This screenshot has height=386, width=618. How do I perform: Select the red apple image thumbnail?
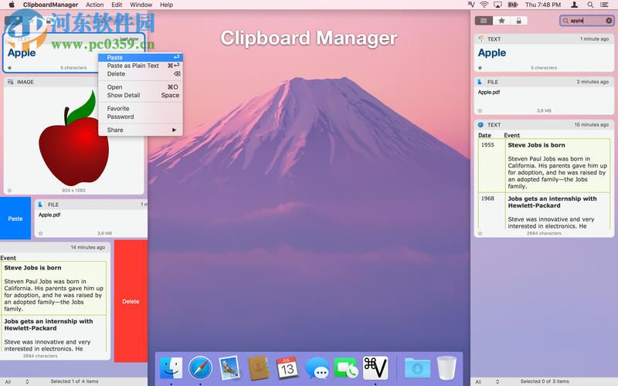pyautogui.click(x=73, y=139)
